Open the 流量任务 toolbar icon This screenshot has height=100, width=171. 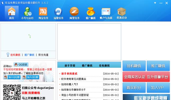point(58,13)
